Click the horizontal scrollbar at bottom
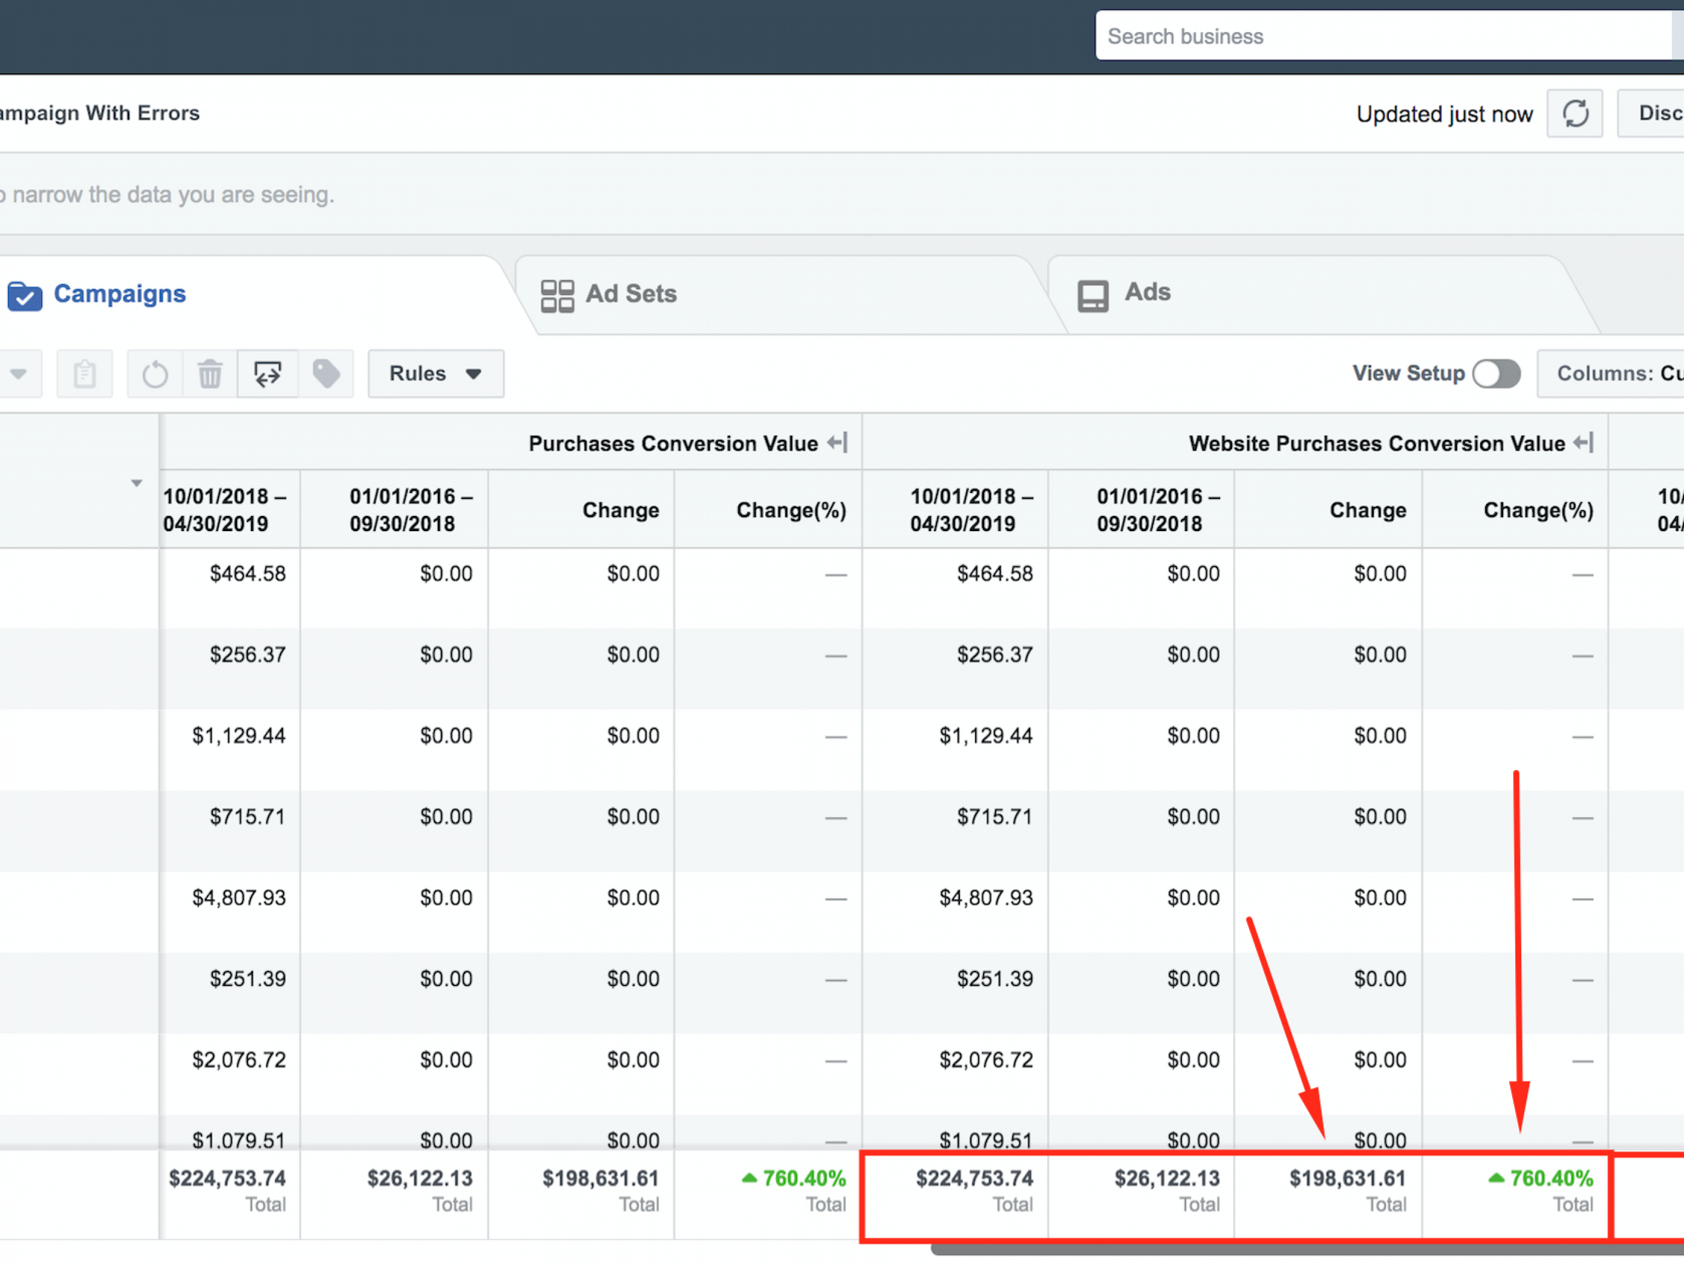 coord(1294,1249)
